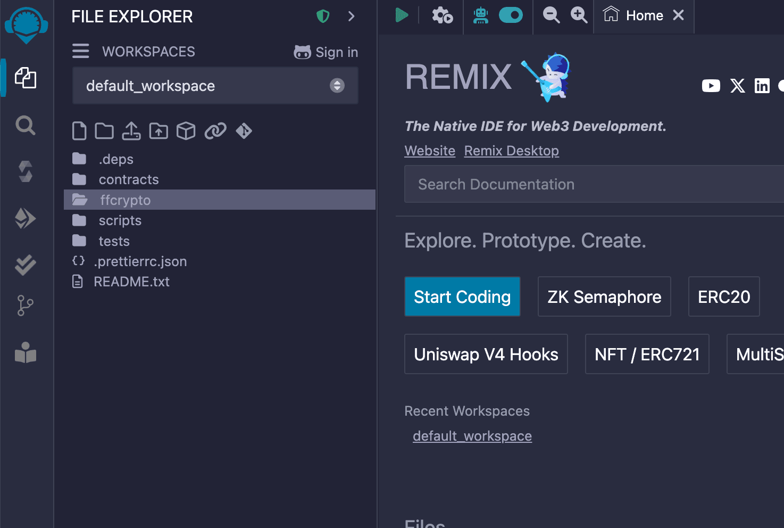Select the NFT / ERC721 template
The height and width of the screenshot is (528, 784).
pos(647,354)
